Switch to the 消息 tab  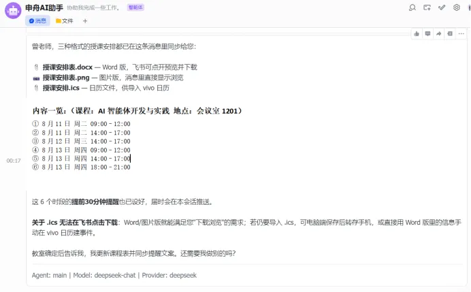point(37,20)
